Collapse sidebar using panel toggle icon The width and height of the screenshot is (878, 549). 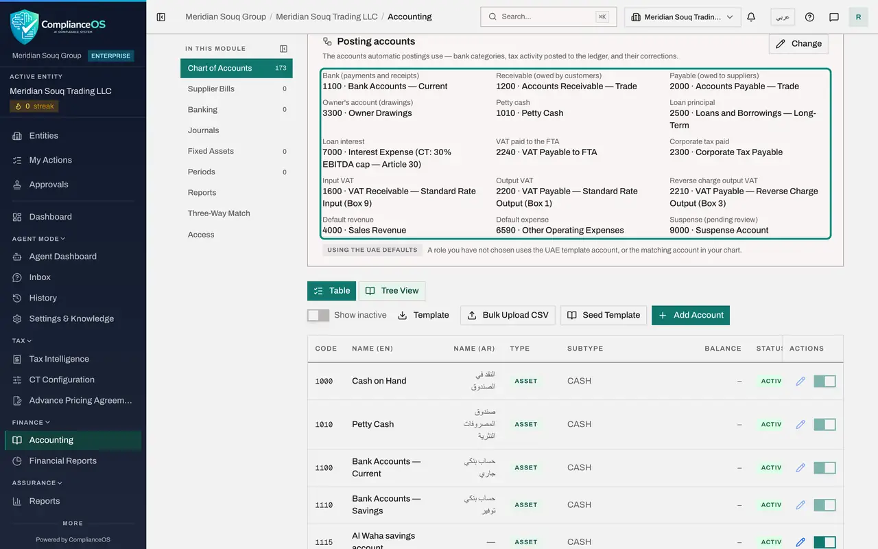[x=161, y=17]
